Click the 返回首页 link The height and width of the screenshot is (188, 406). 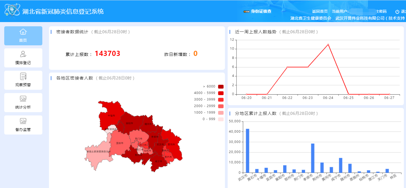[320, 11]
